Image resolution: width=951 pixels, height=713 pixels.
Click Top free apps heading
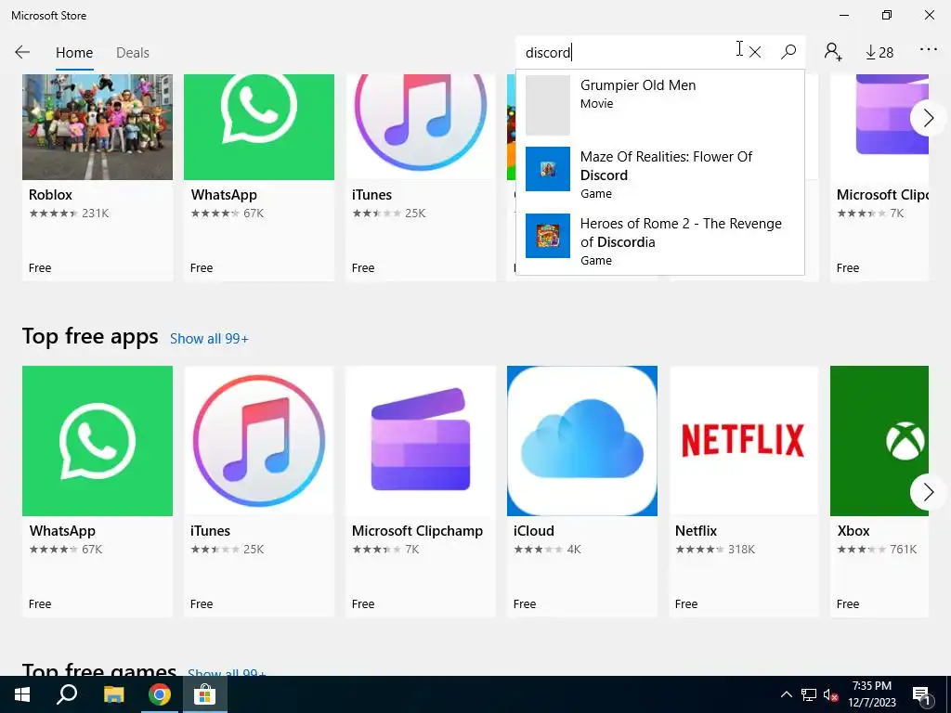pyautogui.click(x=90, y=336)
